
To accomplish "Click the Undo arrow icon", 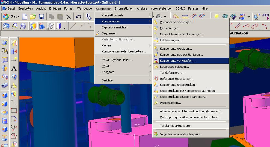I will pyautogui.click(x=79, y=17).
